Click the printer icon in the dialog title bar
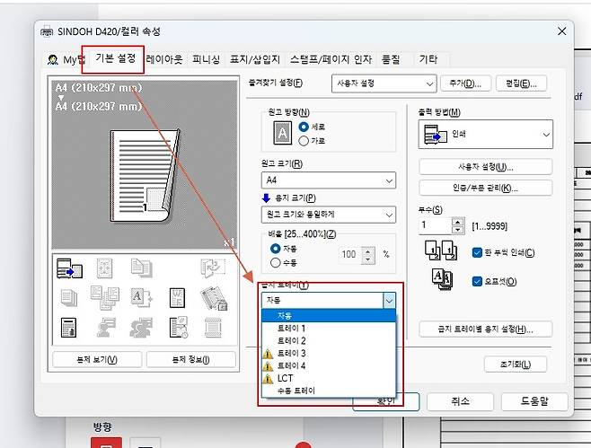Image resolution: width=591 pixels, height=448 pixels. point(47,31)
